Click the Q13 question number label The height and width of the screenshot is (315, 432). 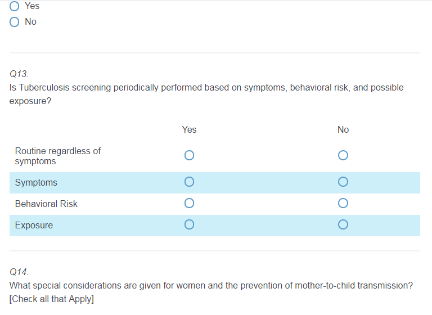pos(19,74)
